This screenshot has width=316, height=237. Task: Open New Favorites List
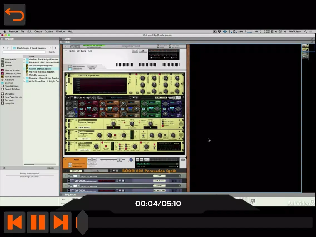[x=14, y=97]
